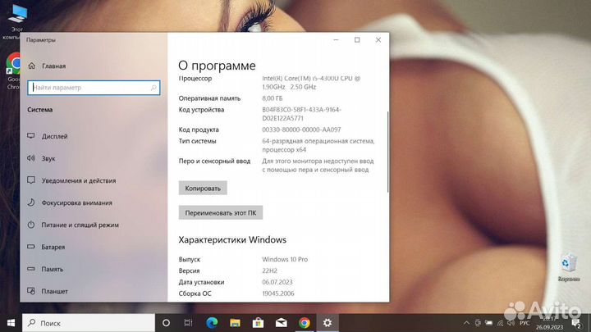Open Cortana from the taskbar circle icon
The width and height of the screenshot is (591, 332).
tap(166, 323)
